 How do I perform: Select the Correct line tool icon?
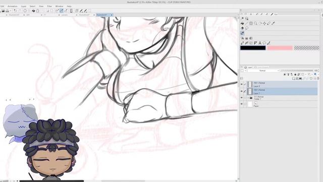coord(268,43)
